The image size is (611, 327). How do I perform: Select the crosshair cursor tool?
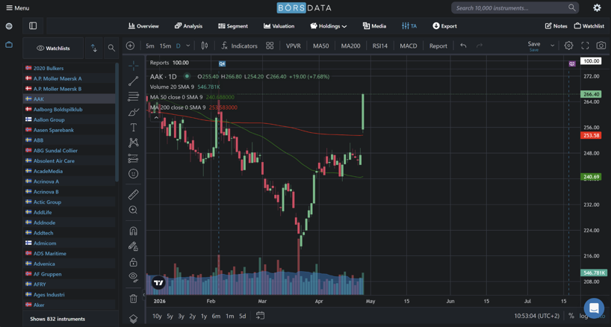[x=133, y=66]
